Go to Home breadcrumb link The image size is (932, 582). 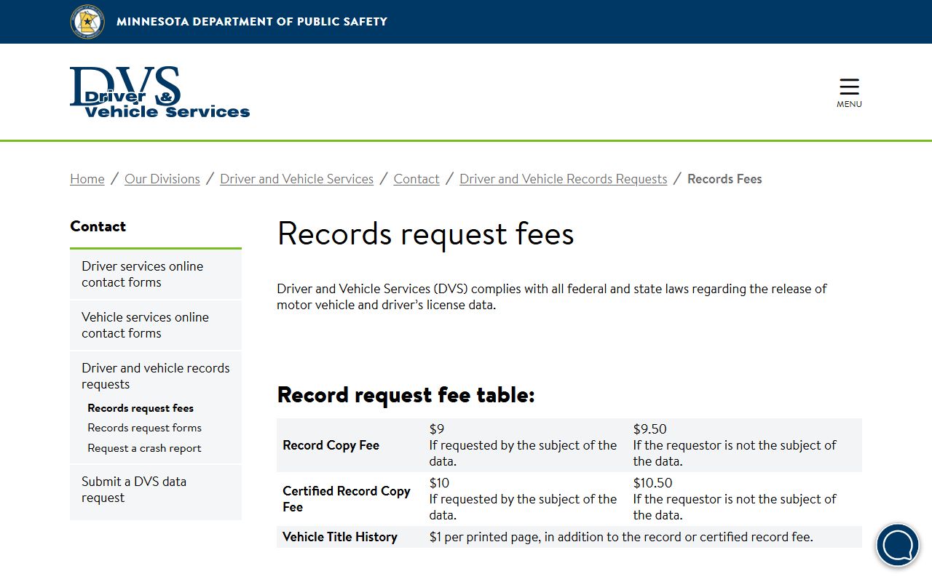click(x=87, y=179)
